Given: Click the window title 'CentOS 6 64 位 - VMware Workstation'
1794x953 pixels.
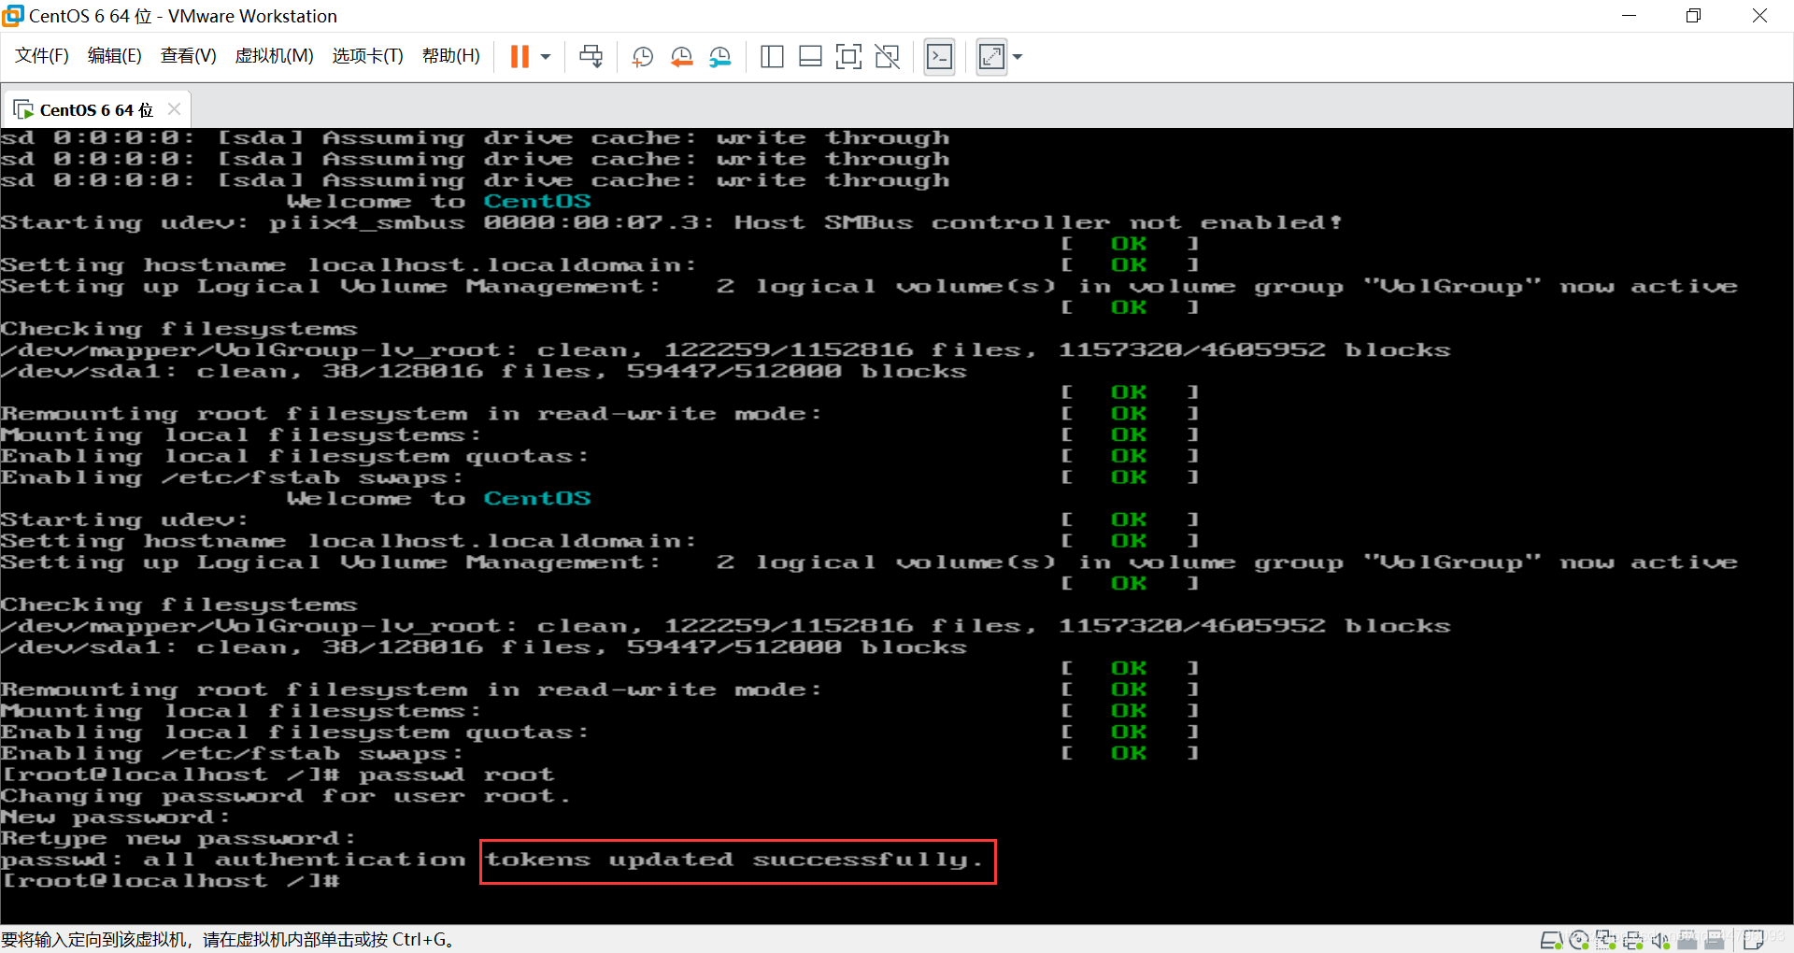Looking at the screenshot, I should 183,16.
